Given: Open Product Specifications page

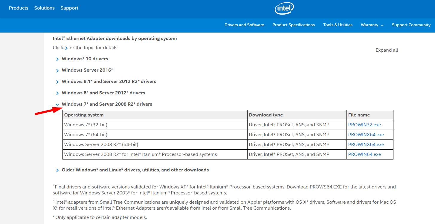Looking at the screenshot, I should pos(293,25).
